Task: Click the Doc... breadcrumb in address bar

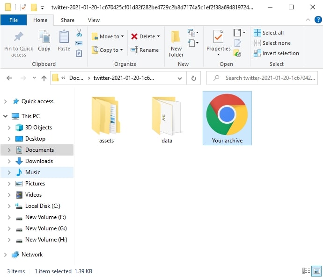Action: coord(76,78)
